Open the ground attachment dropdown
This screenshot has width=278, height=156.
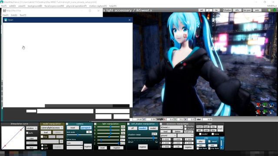click(168, 136)
